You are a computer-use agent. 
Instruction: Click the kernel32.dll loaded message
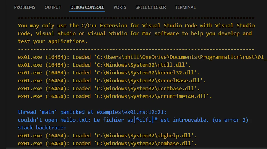pos(108,73)
